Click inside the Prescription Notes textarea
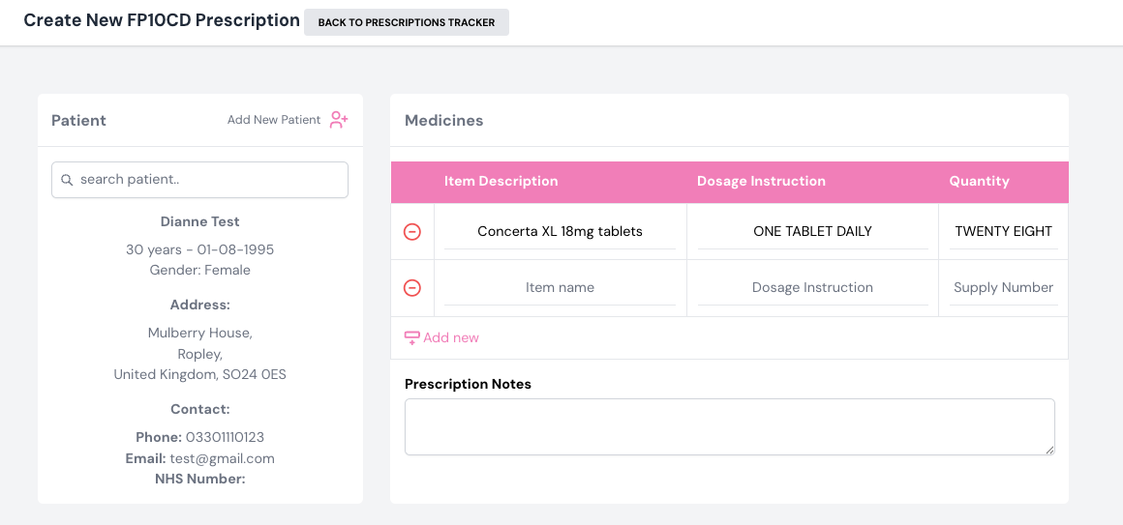This screenshot has height=525, width=1123. tap(729, 426)
